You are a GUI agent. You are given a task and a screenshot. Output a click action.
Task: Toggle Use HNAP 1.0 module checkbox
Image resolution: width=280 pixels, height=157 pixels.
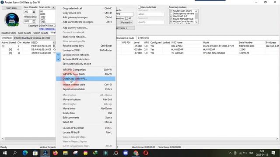tap(171, 16)
